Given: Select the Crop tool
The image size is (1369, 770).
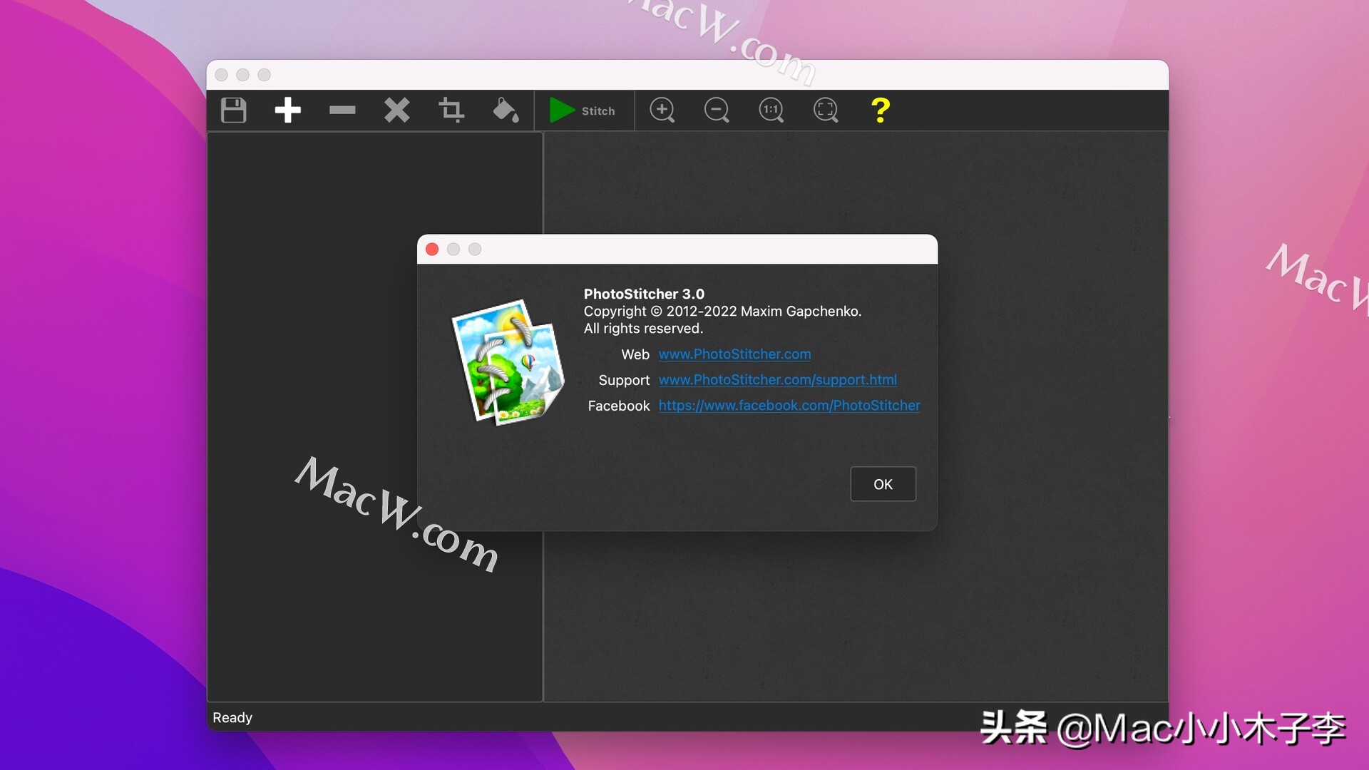Looking at the screenshot, I should pos(451,111).
